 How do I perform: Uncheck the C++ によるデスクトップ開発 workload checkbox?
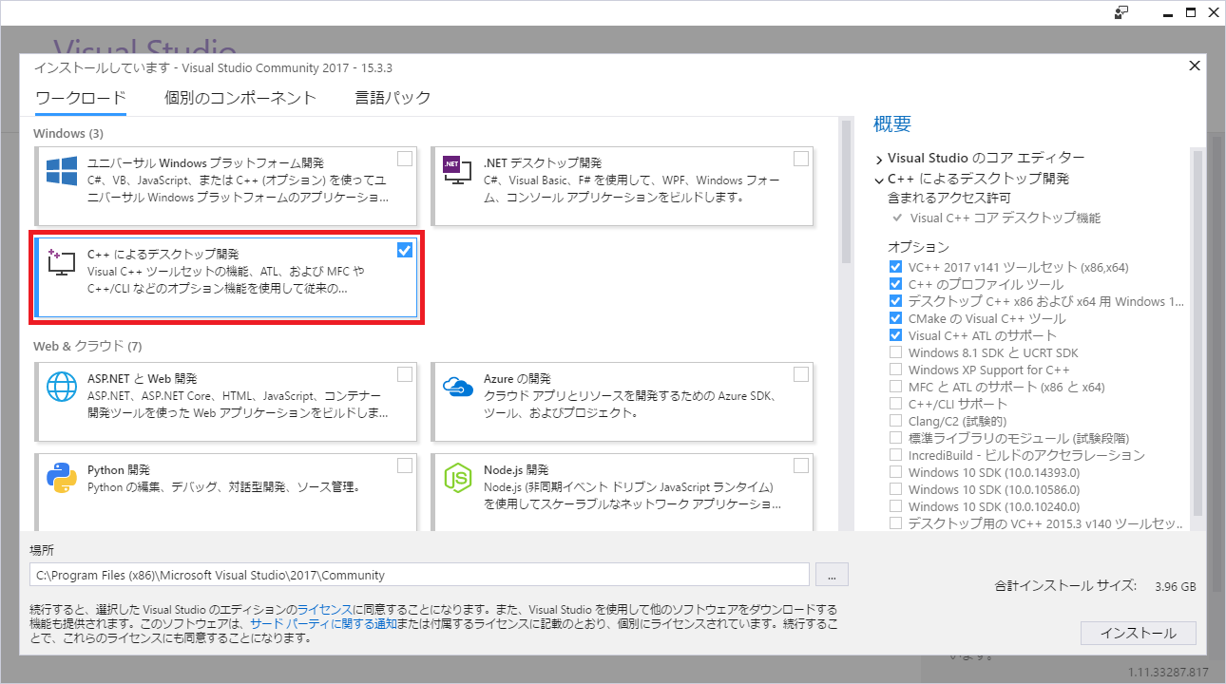tap(405, 250)
